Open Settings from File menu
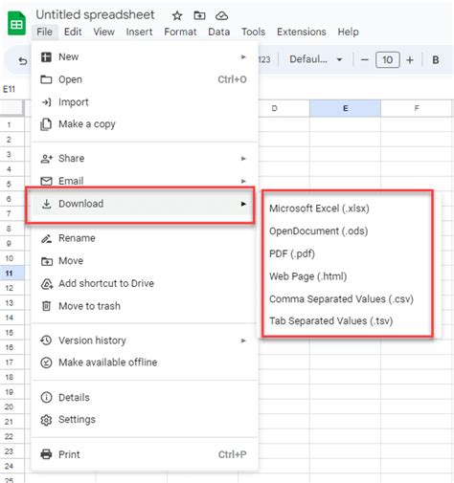454x483 pixels. pyautogui.click(x=145, y=420)
